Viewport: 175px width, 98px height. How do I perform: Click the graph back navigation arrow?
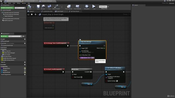pos(32,14)
